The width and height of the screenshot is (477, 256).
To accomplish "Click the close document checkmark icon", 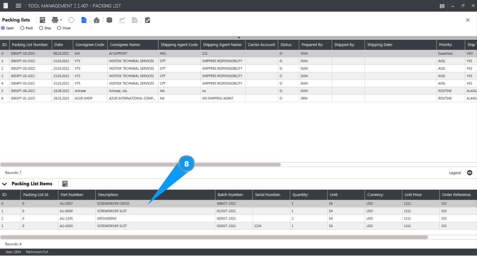I will point(135,20).
